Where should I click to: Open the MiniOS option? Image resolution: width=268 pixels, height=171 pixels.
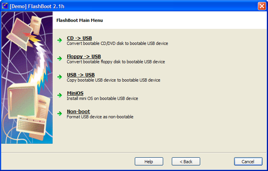pos(75,93)
